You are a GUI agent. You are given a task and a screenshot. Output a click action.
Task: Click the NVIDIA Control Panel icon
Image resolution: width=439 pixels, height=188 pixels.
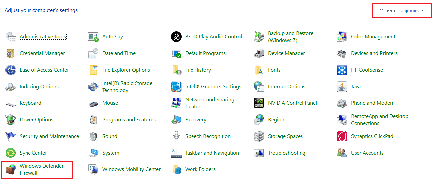click(259, 103)
